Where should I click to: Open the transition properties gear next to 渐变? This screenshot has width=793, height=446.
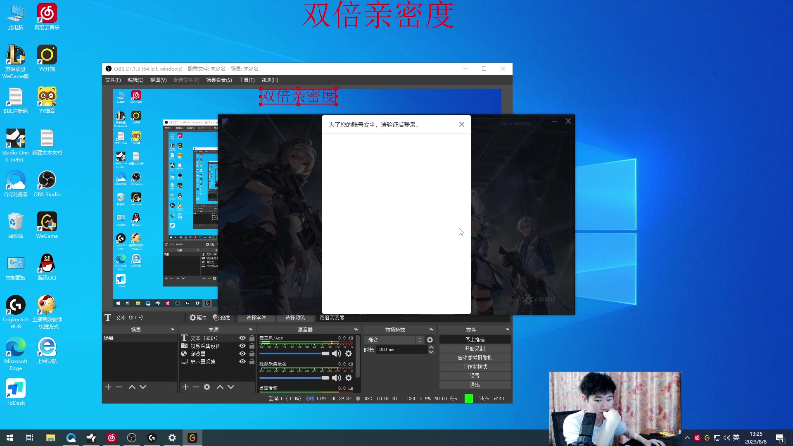[430, 340]
